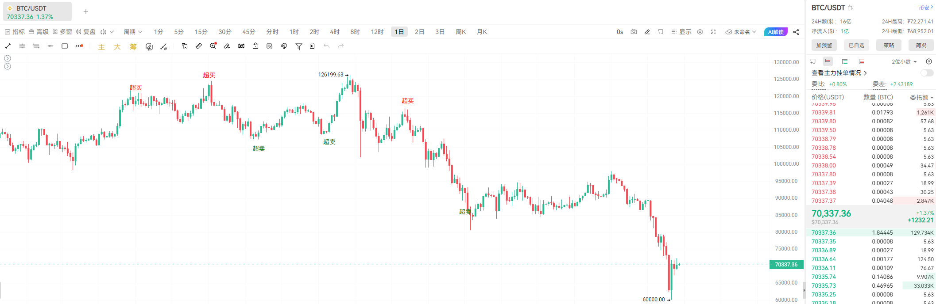Switch to the 4时 timeframe

[x=335, y=32]
